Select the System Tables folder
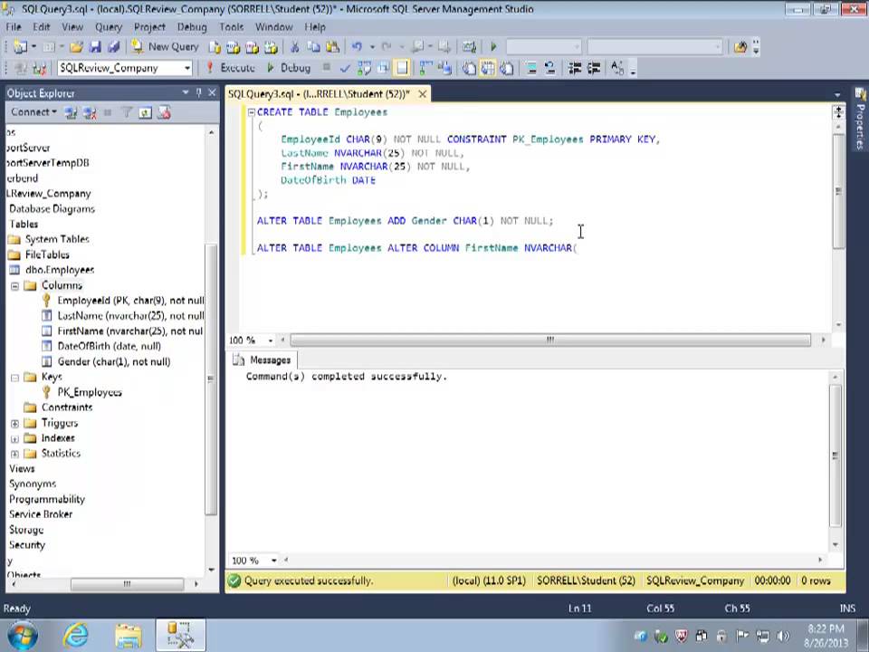The width and height of the screenshot is (869, 652). (x=49, y=239)
